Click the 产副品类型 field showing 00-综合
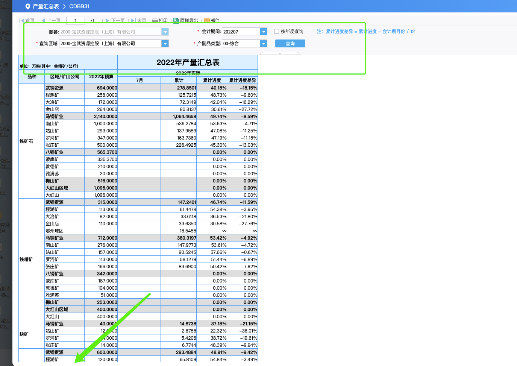The image size is (517, 366). pos(241,44)
